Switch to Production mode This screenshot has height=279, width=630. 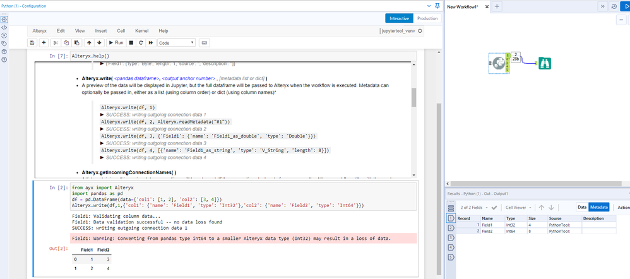coord(427,18)
